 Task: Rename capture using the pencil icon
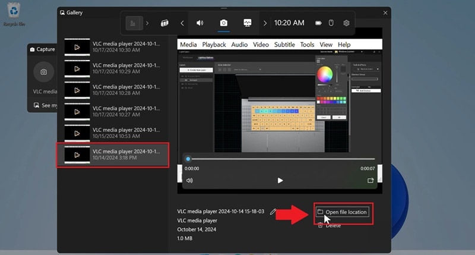273,212
